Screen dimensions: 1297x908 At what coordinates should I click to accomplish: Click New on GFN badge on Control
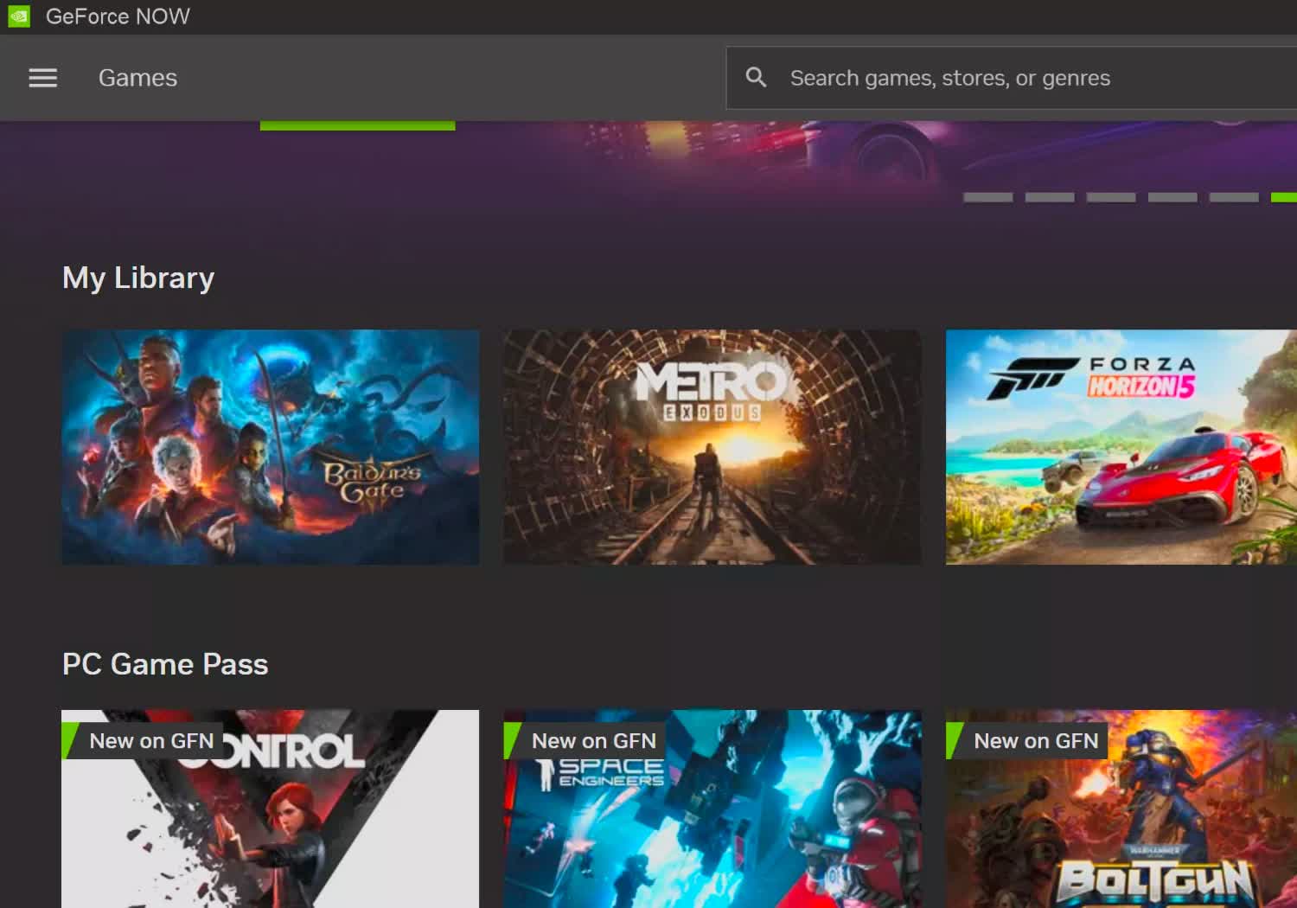coord(143,741)
